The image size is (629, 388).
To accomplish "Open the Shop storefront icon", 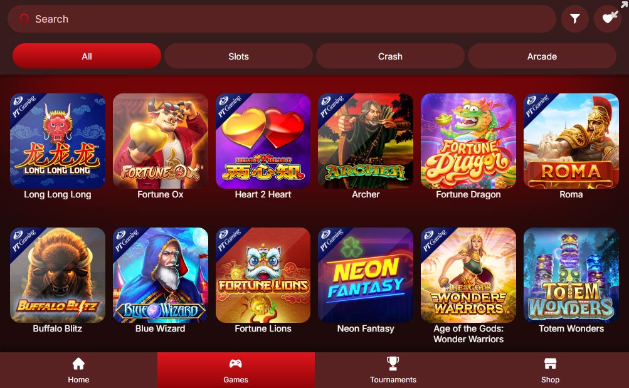I will [x=550, y=364].
